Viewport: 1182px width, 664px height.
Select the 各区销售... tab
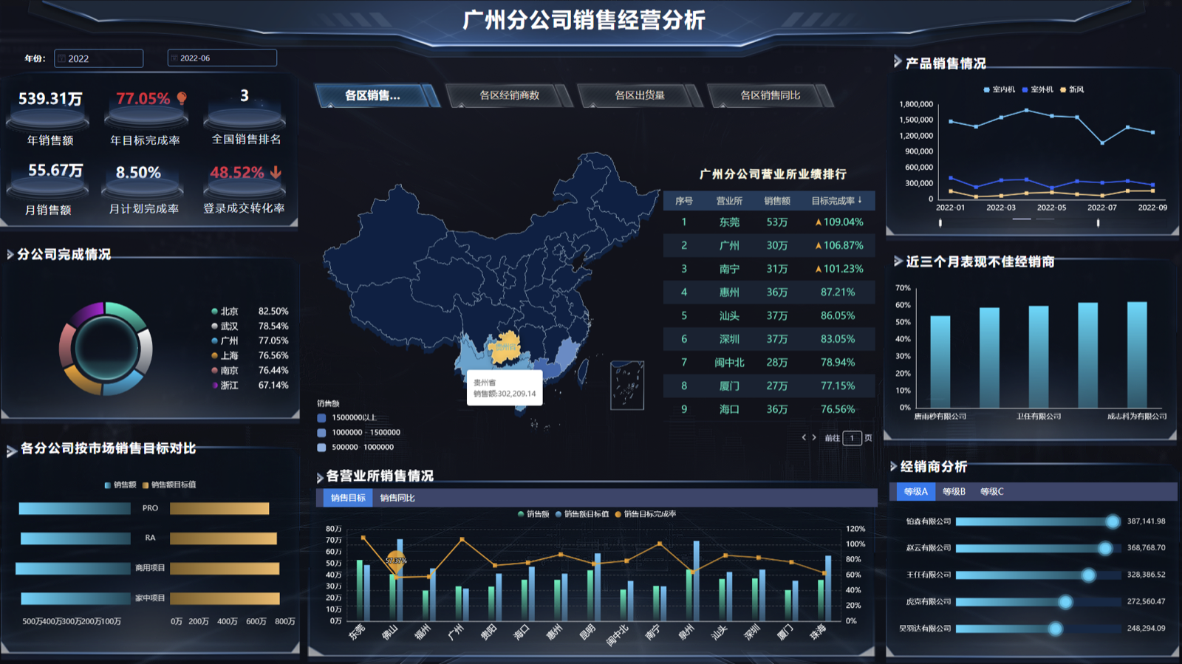(377, 95)
